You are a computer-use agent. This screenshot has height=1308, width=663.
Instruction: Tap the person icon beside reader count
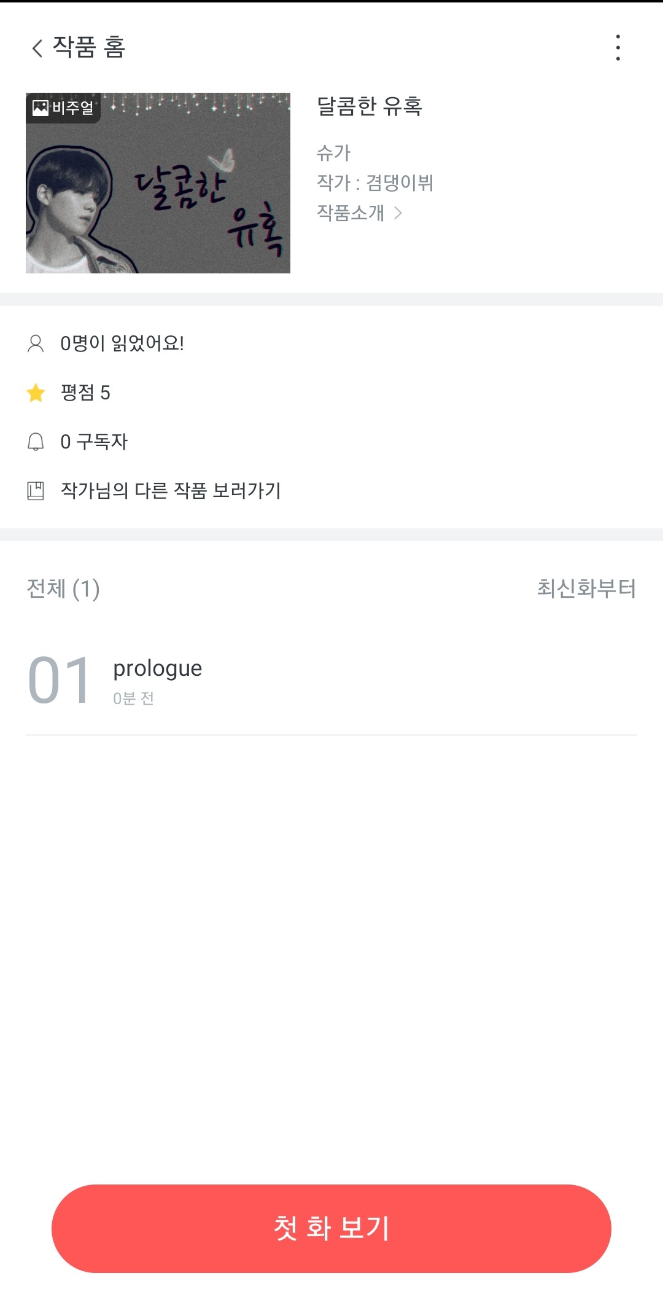pos(36,343)
